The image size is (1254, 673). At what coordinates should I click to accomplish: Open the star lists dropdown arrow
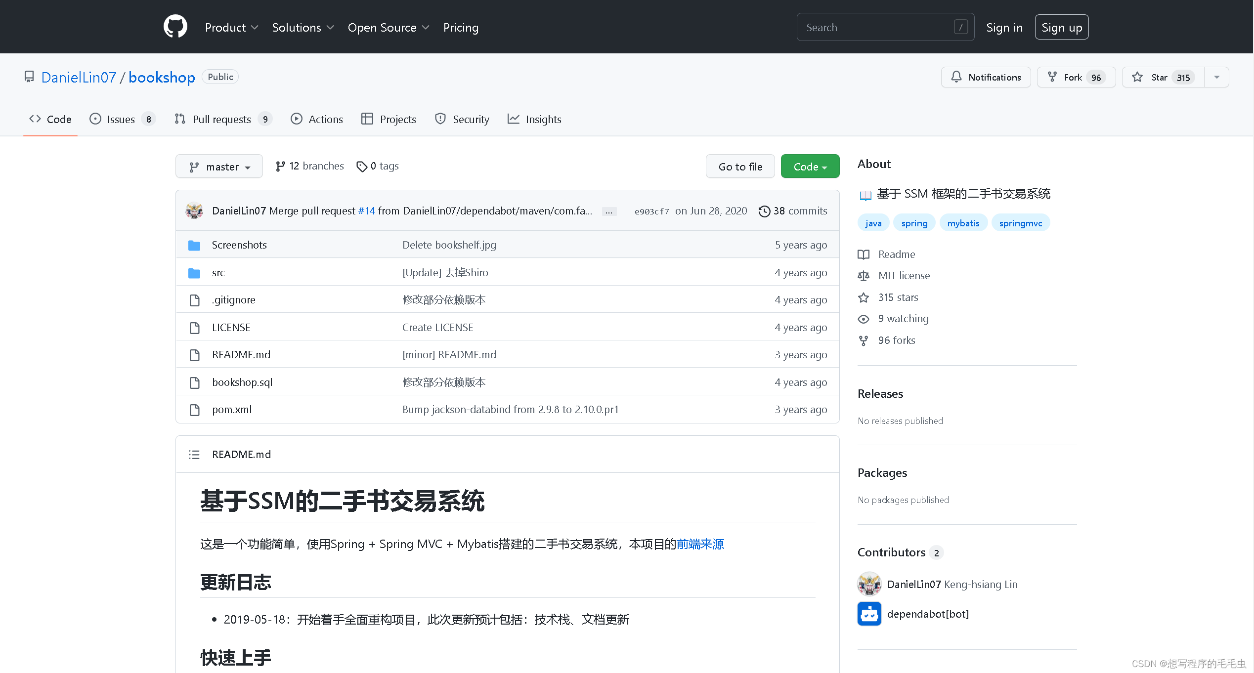pos(1217,77)
